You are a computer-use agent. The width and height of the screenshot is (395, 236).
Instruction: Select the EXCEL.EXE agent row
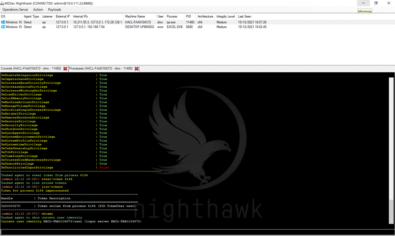click(x=175, y=27)
